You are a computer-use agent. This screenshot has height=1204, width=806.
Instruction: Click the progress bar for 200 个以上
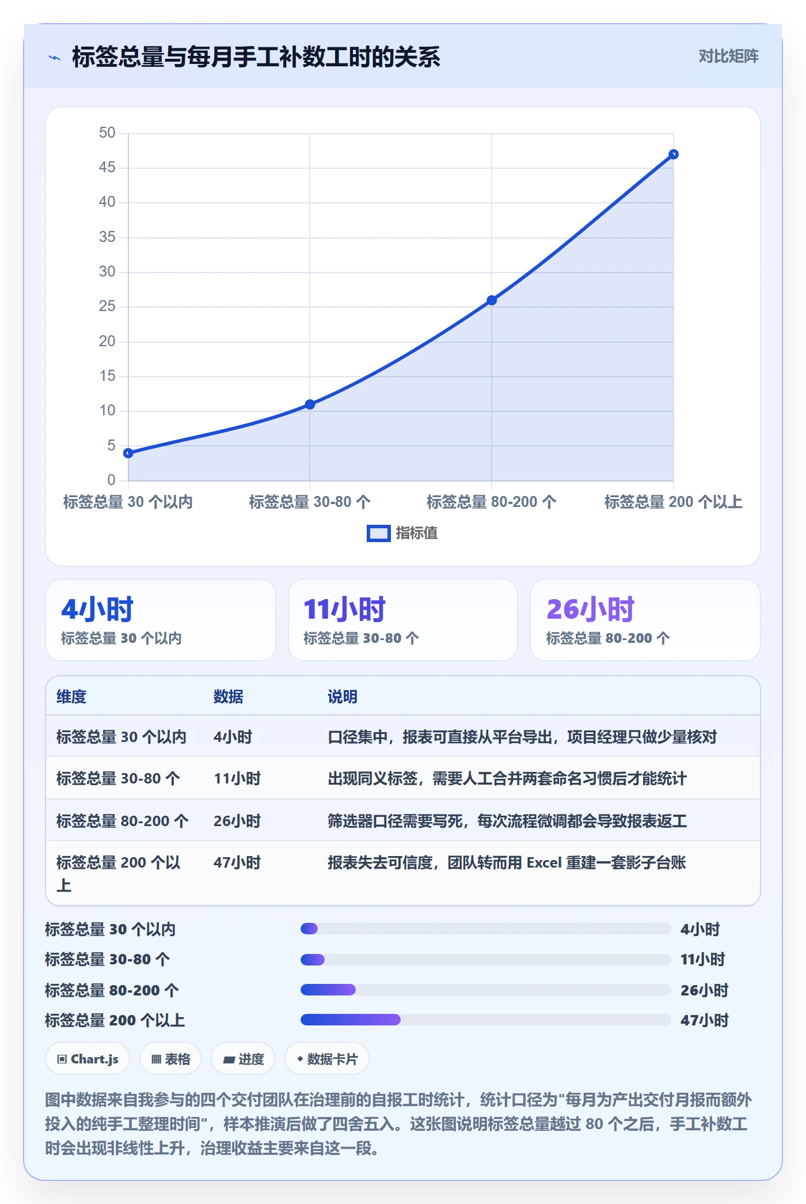pyautogui.click(x=485, y=1020)
